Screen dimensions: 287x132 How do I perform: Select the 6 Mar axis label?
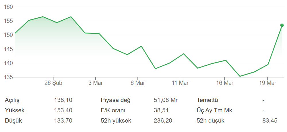pos(138,83)
